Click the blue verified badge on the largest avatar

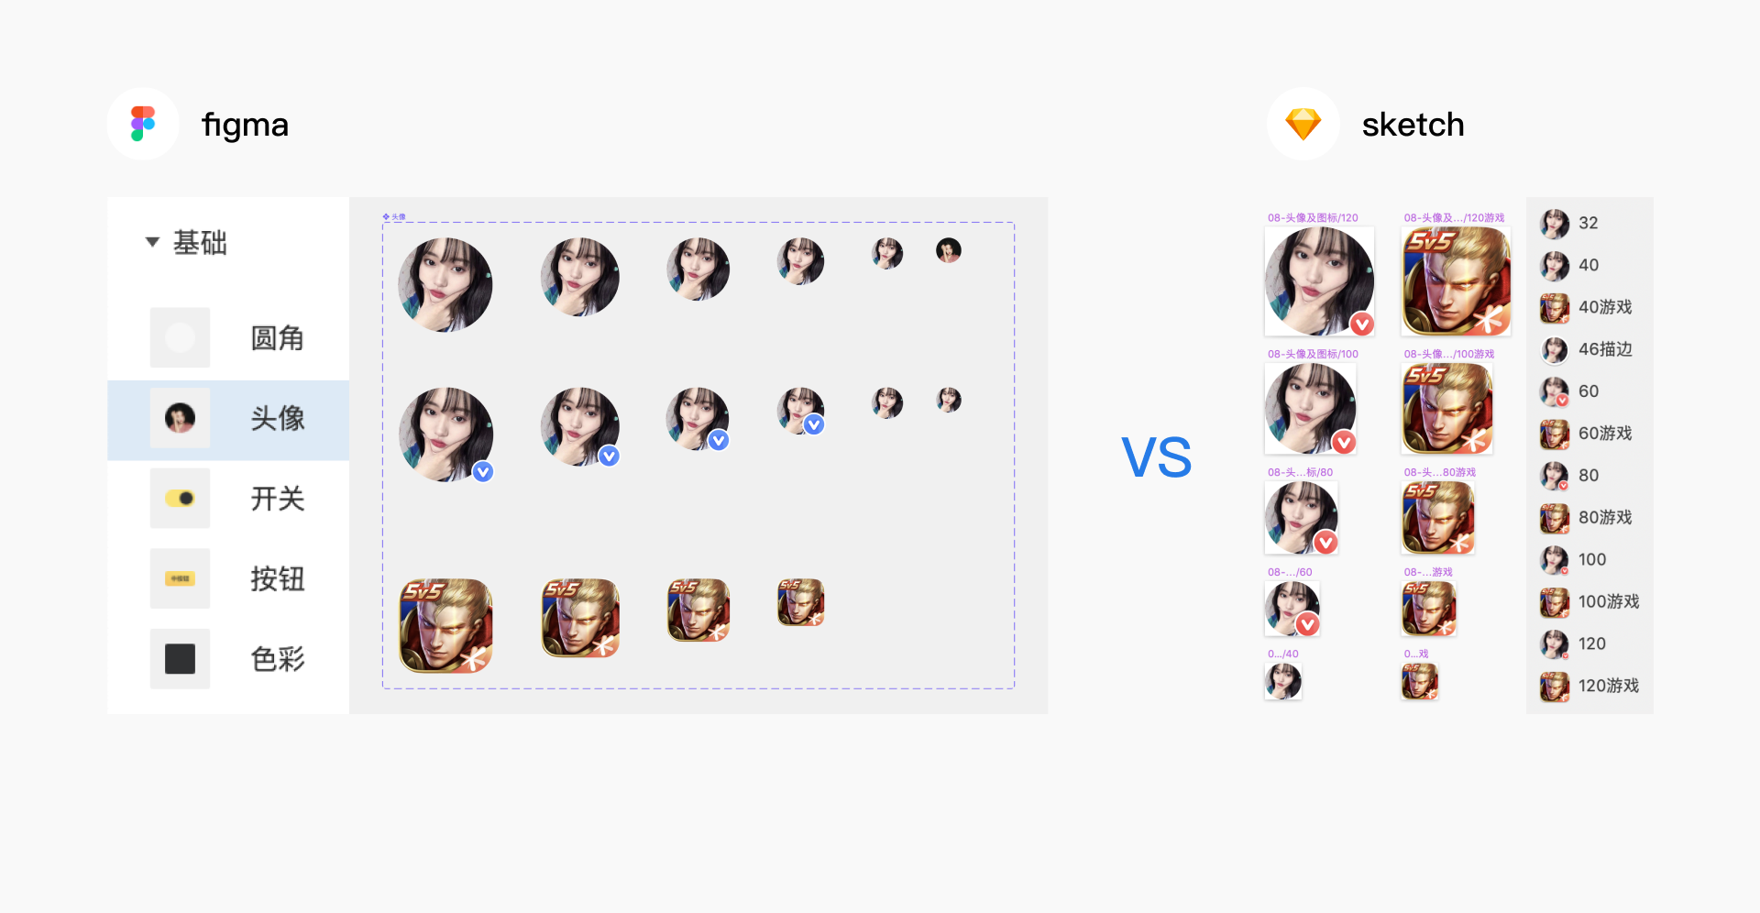(x=483, y=471)
